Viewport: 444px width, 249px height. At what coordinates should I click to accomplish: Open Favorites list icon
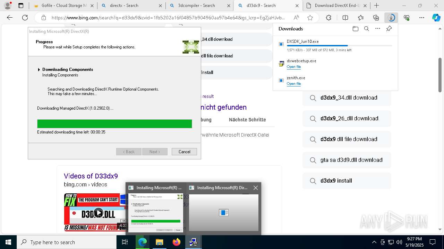point(361,18)
